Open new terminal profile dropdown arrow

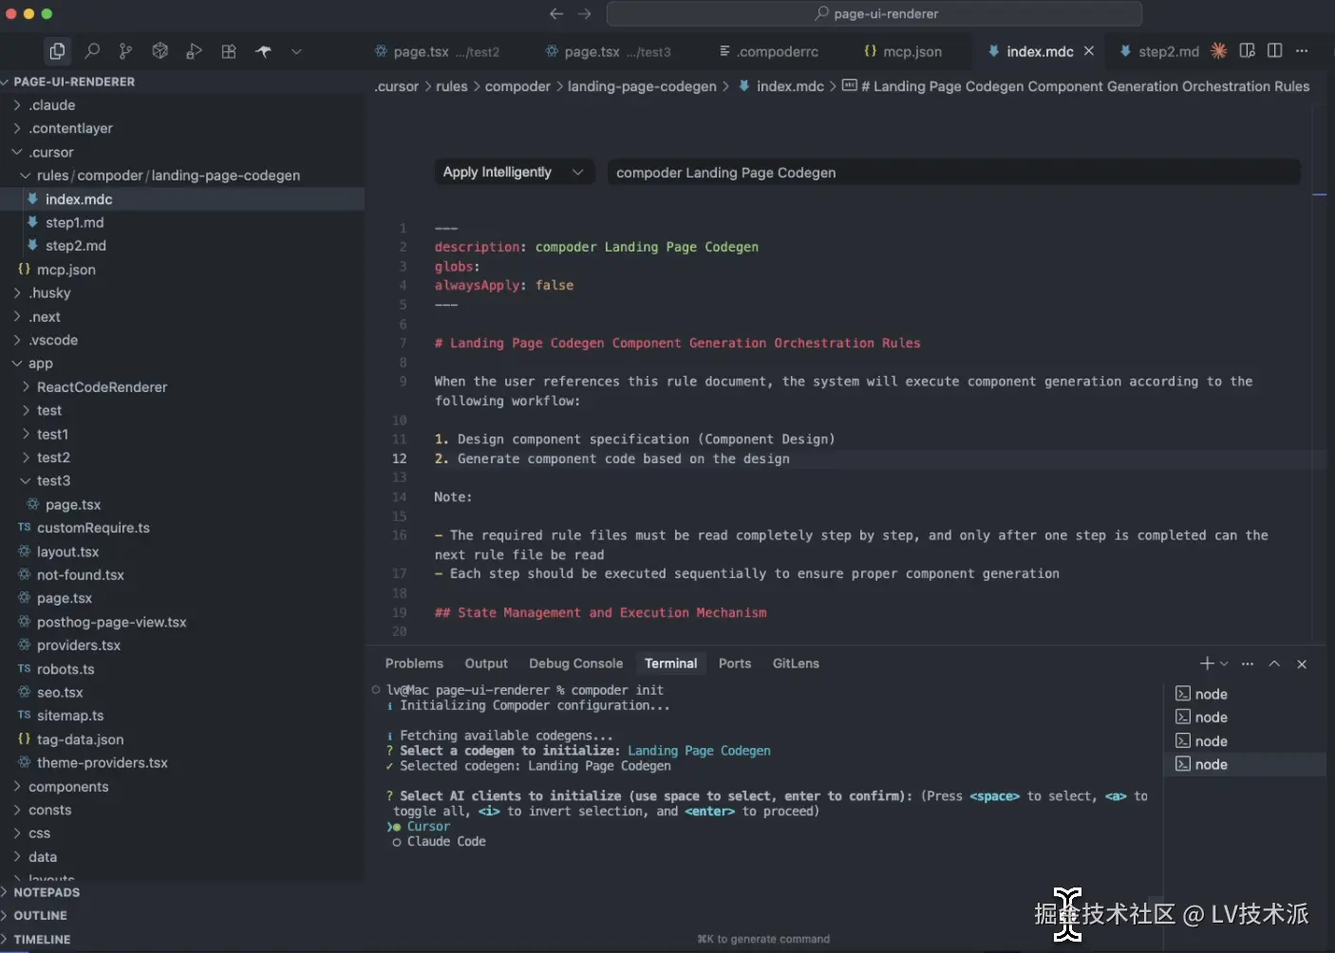click(1224, 663)
